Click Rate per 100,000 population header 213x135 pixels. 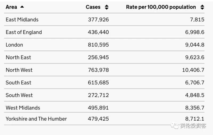tap(161, 7)
